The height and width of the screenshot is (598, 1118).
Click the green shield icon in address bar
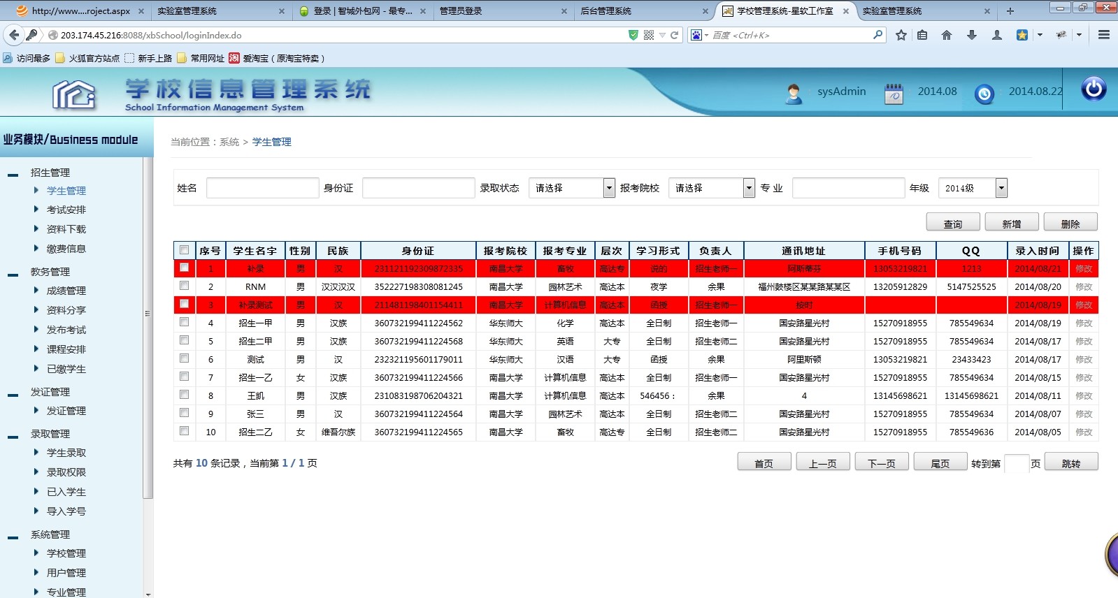(x=633, y=35)
